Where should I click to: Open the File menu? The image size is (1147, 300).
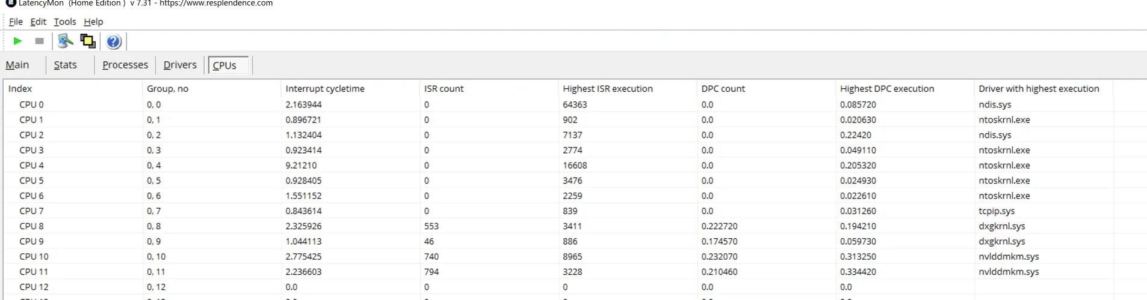(16, 22)
